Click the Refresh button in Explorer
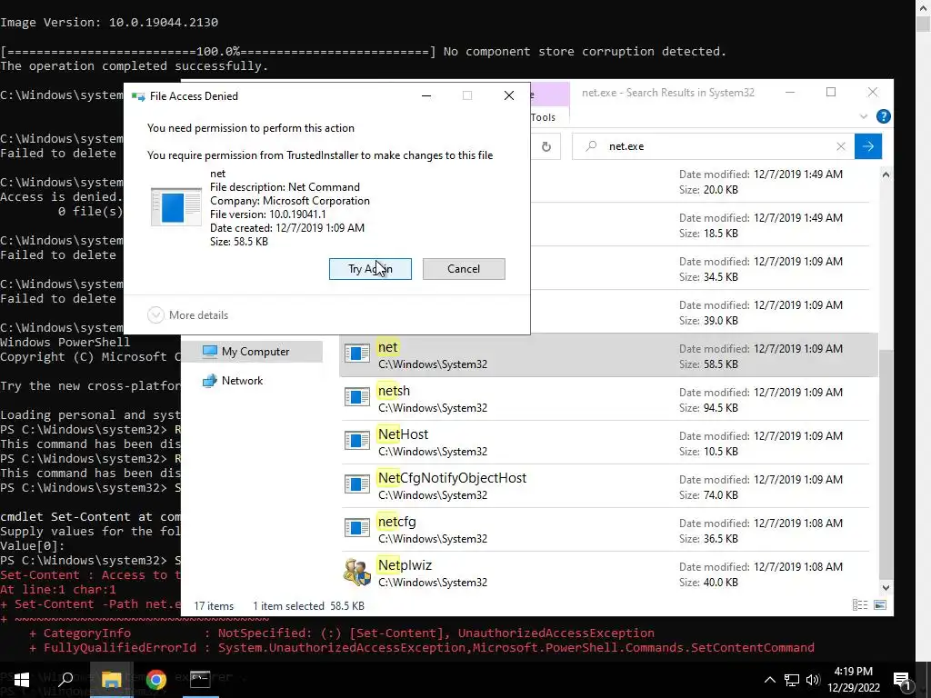931x698 pixels. pyautogui.click(x=546, y=146)
